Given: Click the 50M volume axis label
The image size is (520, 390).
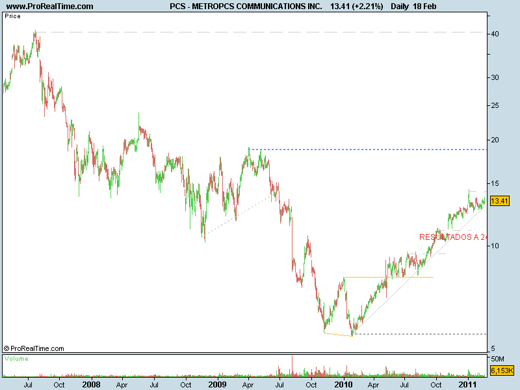Looking at the screenshot, I should [x=497, y=359].
